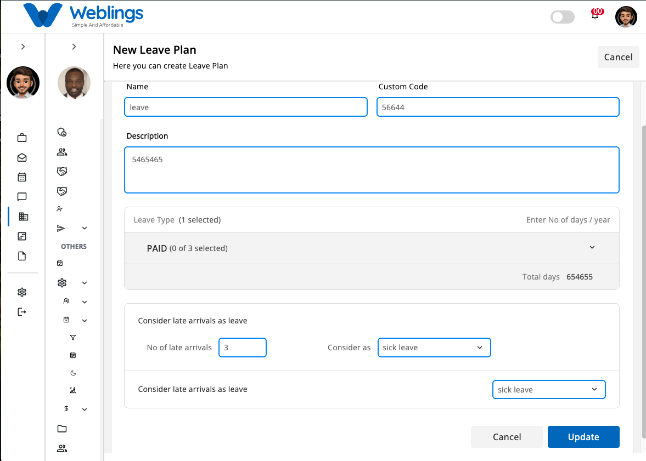The width and height of the screenshot is (646, 461).
Task: Open the profile avatar in the top header
Action: [626, 17]
